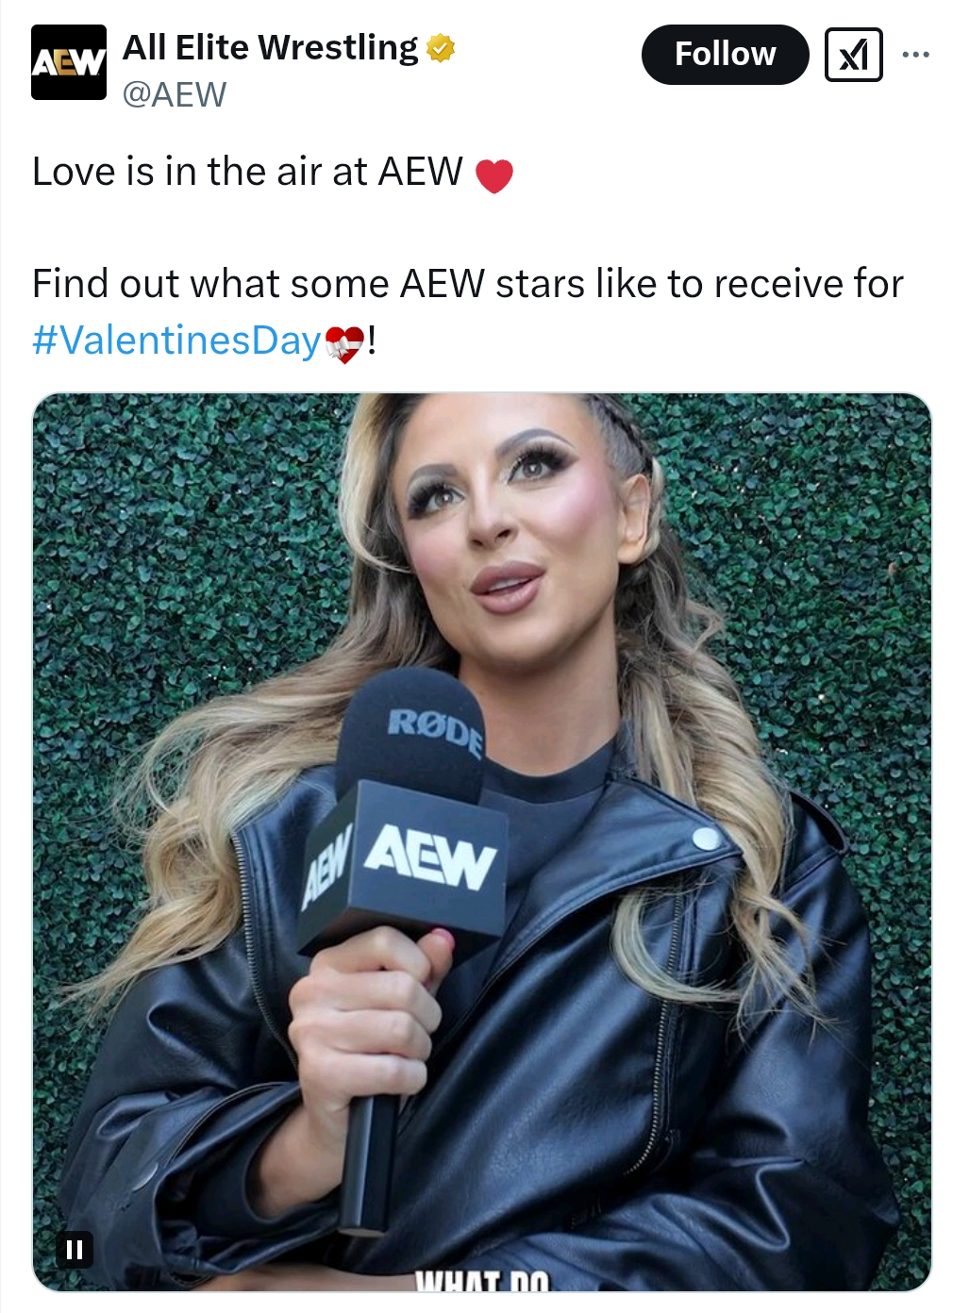Click the ribbon heart hashtag emoji

click(343, 343)
